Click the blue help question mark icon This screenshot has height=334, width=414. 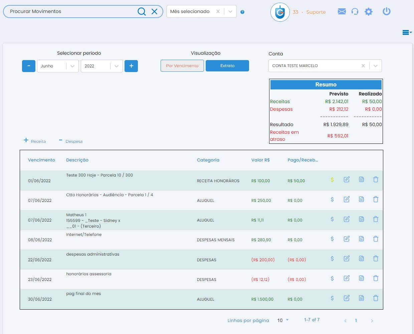tap(242, 12)
